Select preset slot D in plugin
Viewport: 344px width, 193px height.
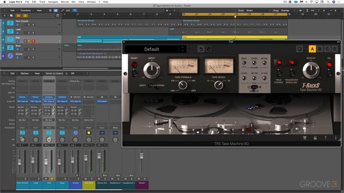tap(334, 49)
